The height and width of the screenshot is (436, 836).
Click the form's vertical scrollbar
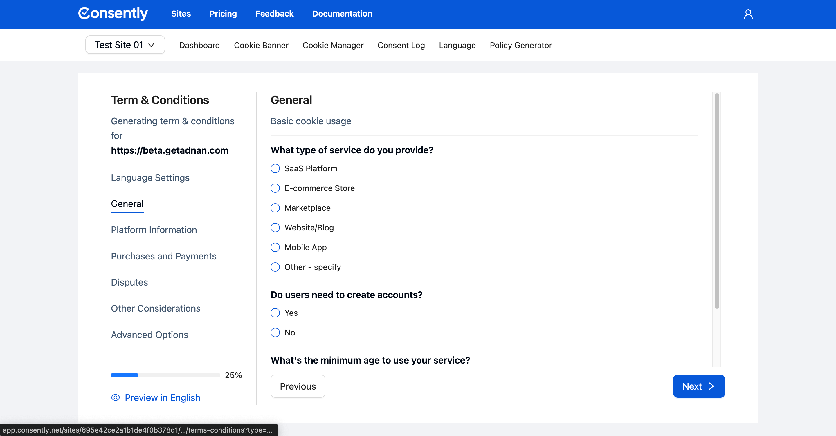click(717, 201)
